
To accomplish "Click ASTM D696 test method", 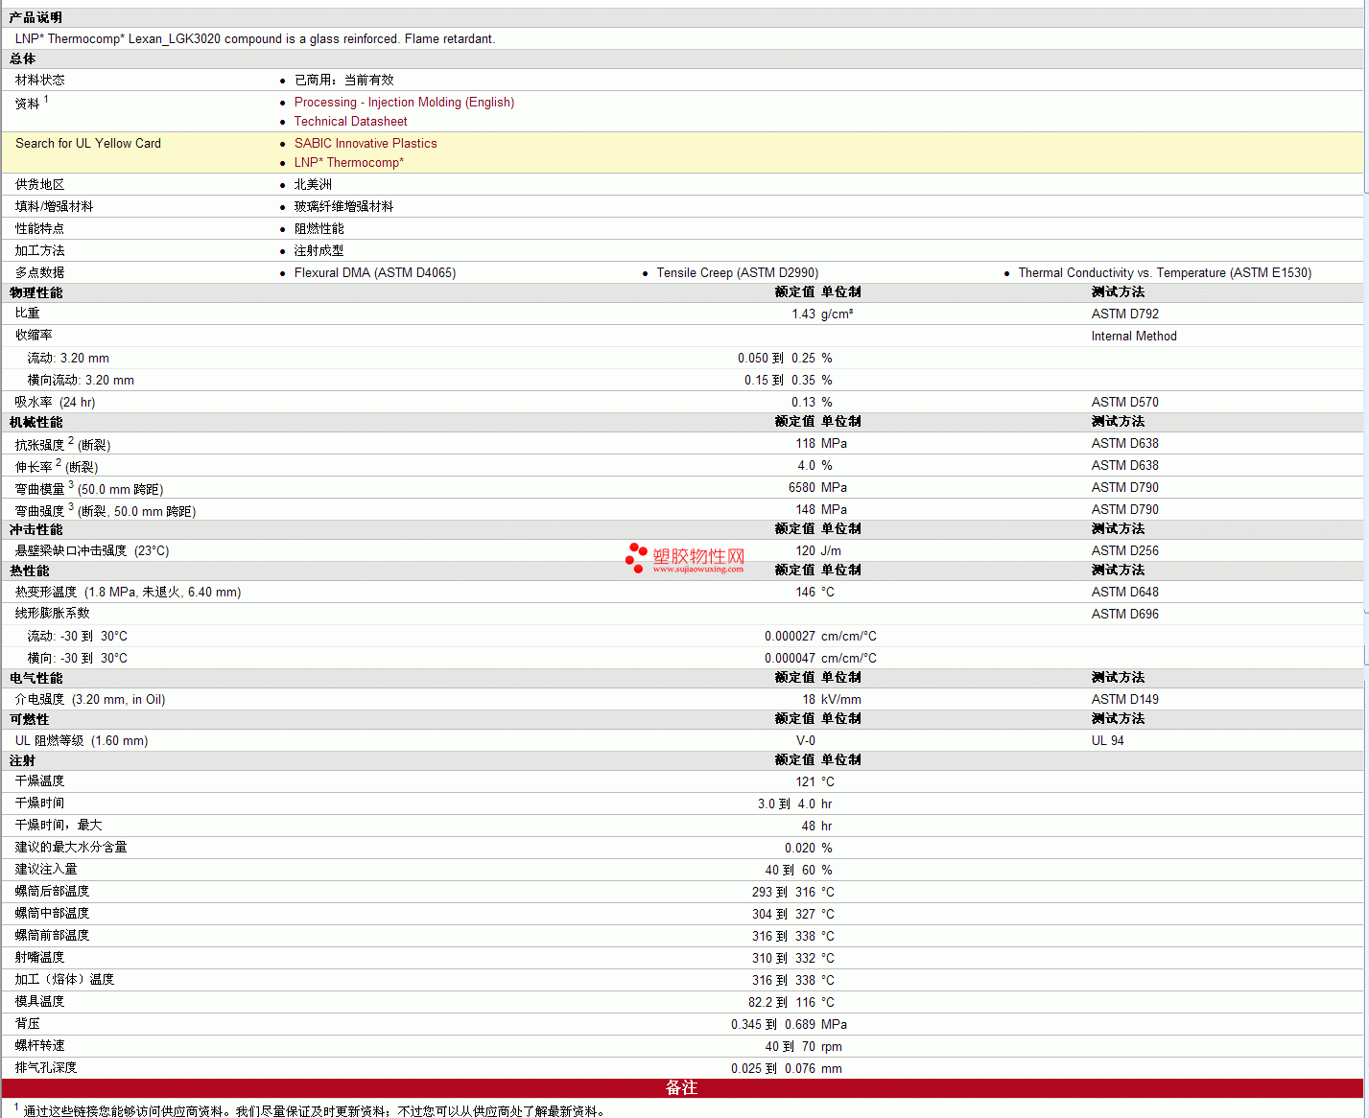I will [1125, 615].
